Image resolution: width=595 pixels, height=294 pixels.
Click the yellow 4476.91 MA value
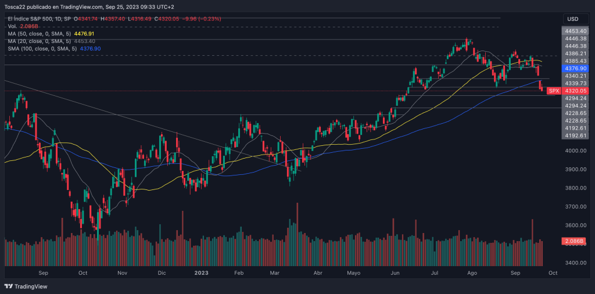(x=83, y=34)
